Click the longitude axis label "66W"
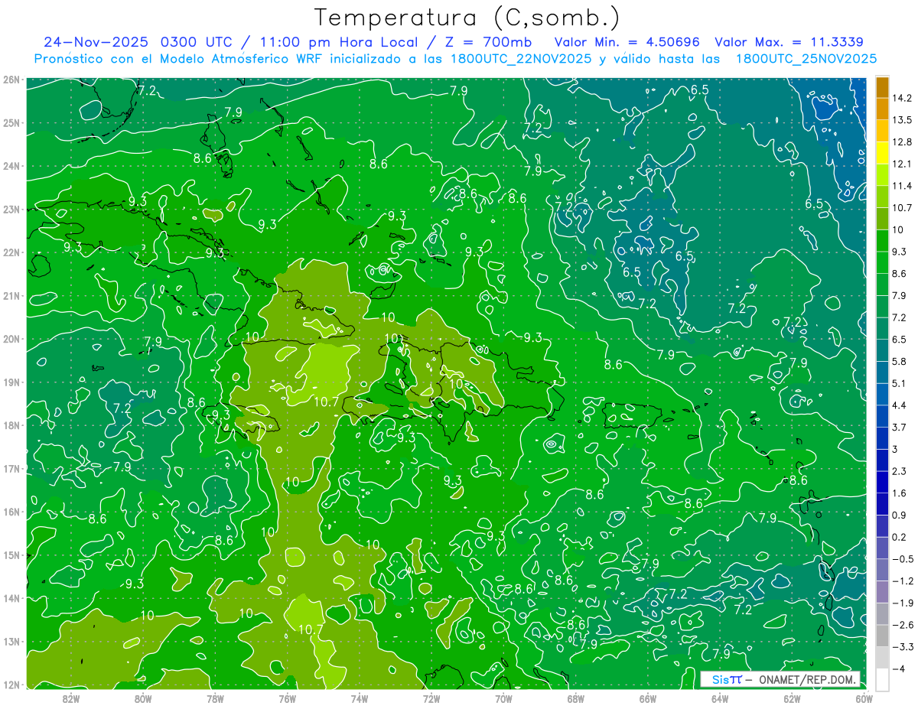 [x=648, y=698]
